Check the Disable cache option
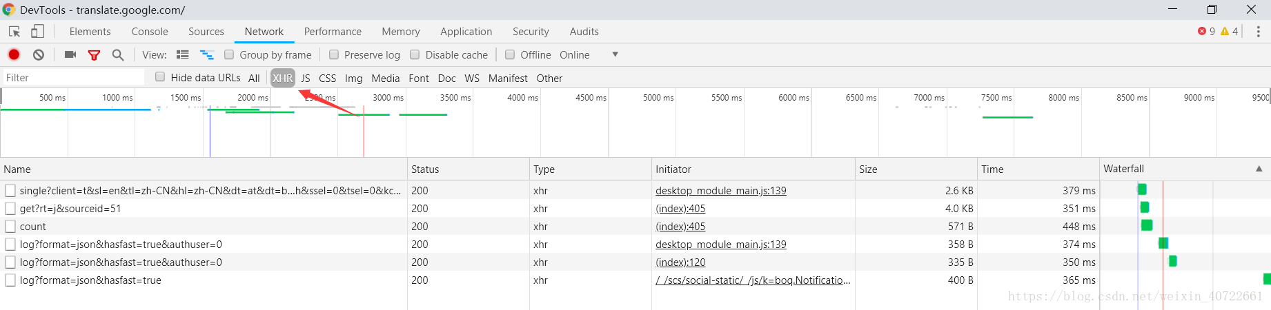1271x310 pixels. tap(415, 54)
